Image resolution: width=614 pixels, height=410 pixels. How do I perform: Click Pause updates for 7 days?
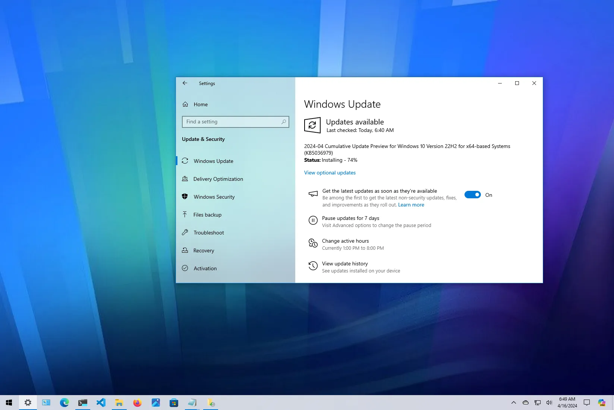(350, 218)
